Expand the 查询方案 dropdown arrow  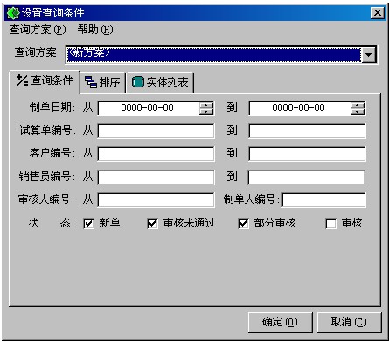369,54
